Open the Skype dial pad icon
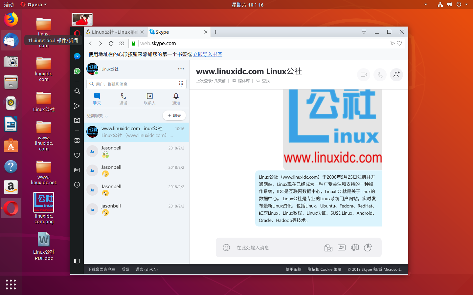 (x=181, y=84)
